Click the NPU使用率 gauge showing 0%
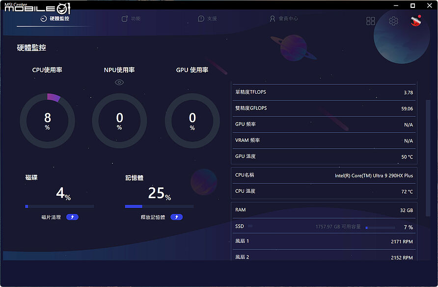 pos(119,121)
